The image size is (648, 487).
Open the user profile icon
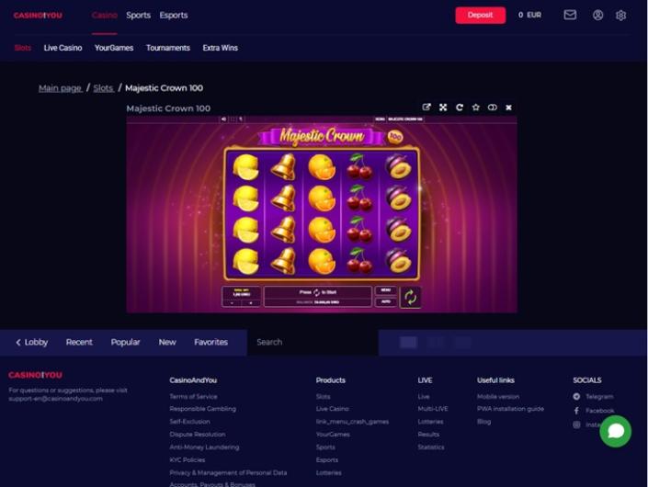(597, 16)
